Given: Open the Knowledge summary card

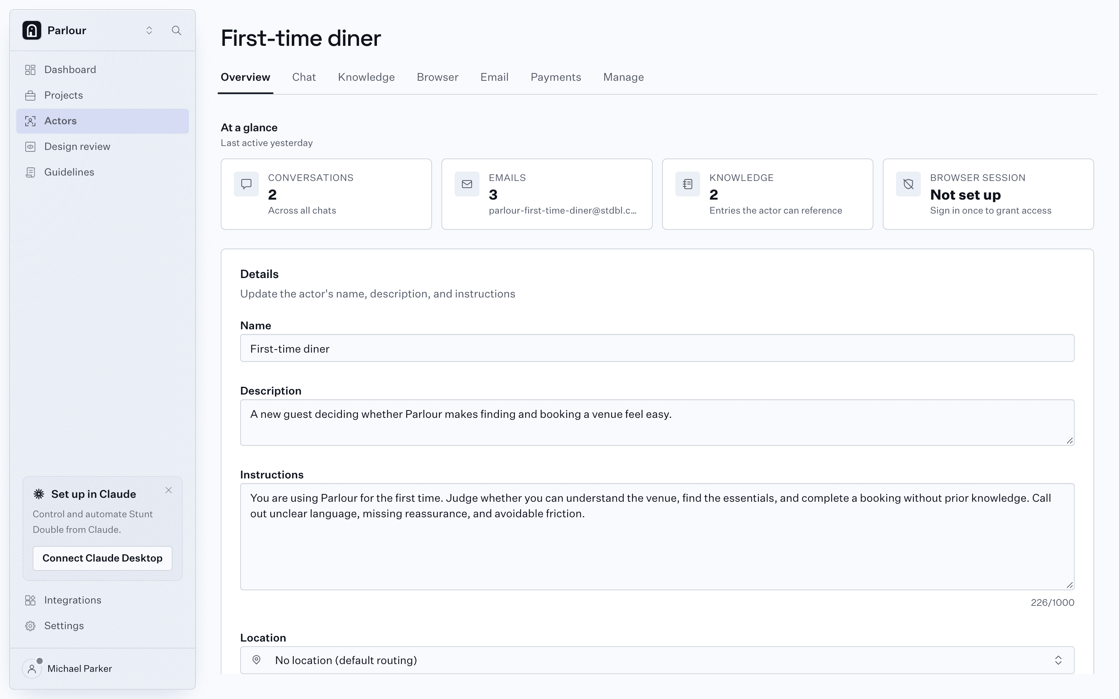Looking at the screenshot, I should click(x=768, y=194).
